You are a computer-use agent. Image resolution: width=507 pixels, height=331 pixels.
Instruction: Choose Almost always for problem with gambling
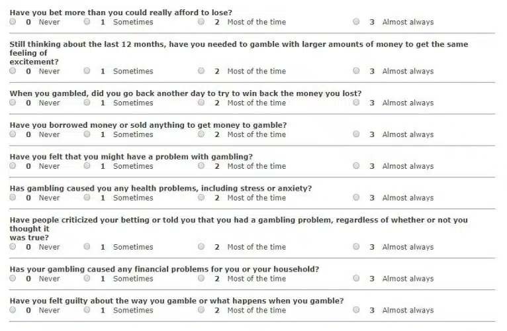click(356, 166)
